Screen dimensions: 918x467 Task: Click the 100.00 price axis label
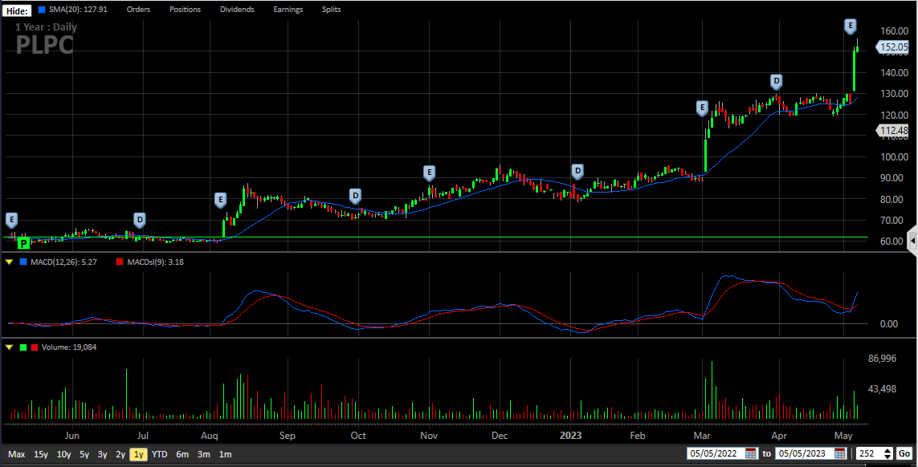point(894,156)
